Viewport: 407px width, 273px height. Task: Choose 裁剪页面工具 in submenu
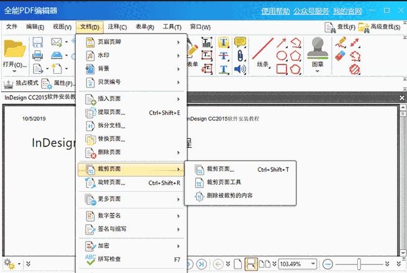click(x=240, y=182)
